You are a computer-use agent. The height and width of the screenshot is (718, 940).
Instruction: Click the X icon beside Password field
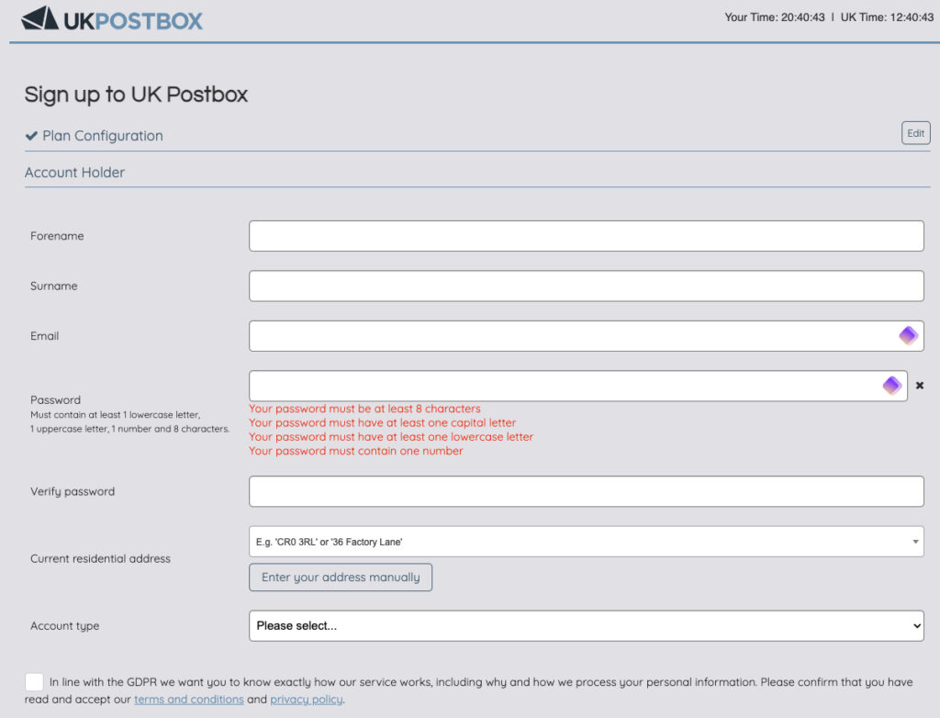pos(919,386)
